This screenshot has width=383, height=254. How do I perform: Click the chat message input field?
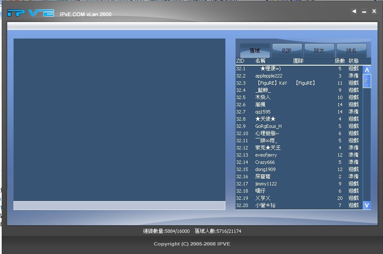(x=119, y=205)
